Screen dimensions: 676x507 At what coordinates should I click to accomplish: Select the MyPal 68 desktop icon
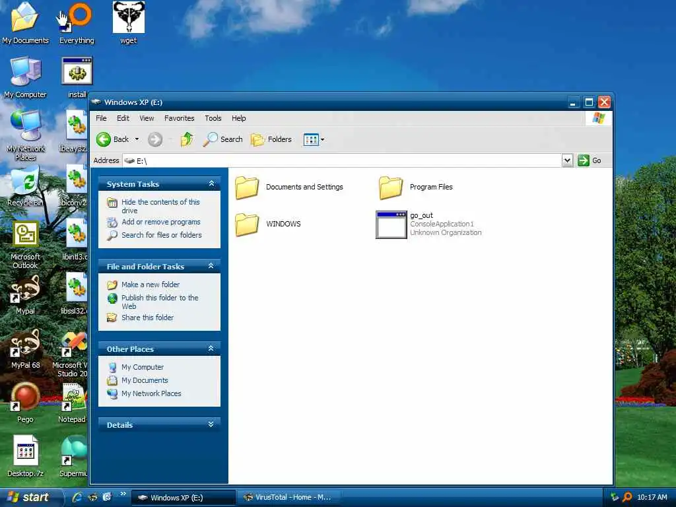point(25,349)
